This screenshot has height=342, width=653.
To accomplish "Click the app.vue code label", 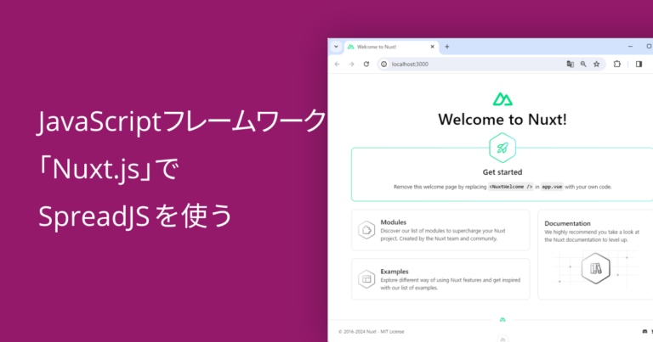I will (552, 187).
